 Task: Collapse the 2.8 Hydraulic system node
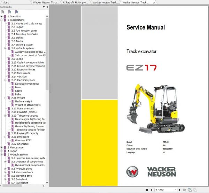click(x=5, y=48)
